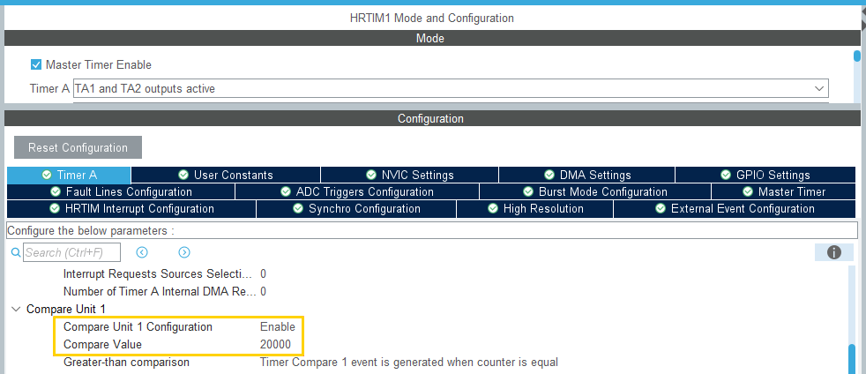Screen dimensions: 866x374
Task: Click the green check icon on GPIO Settings tab
Action: pyautogui.click(x=727, y=176)
